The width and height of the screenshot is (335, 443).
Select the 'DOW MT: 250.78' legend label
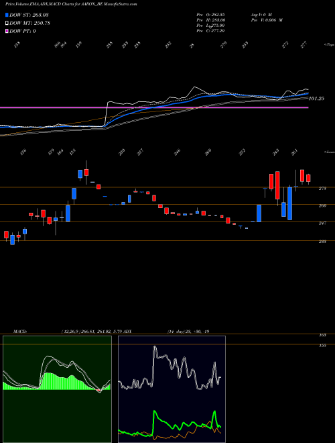coord(29,23)
